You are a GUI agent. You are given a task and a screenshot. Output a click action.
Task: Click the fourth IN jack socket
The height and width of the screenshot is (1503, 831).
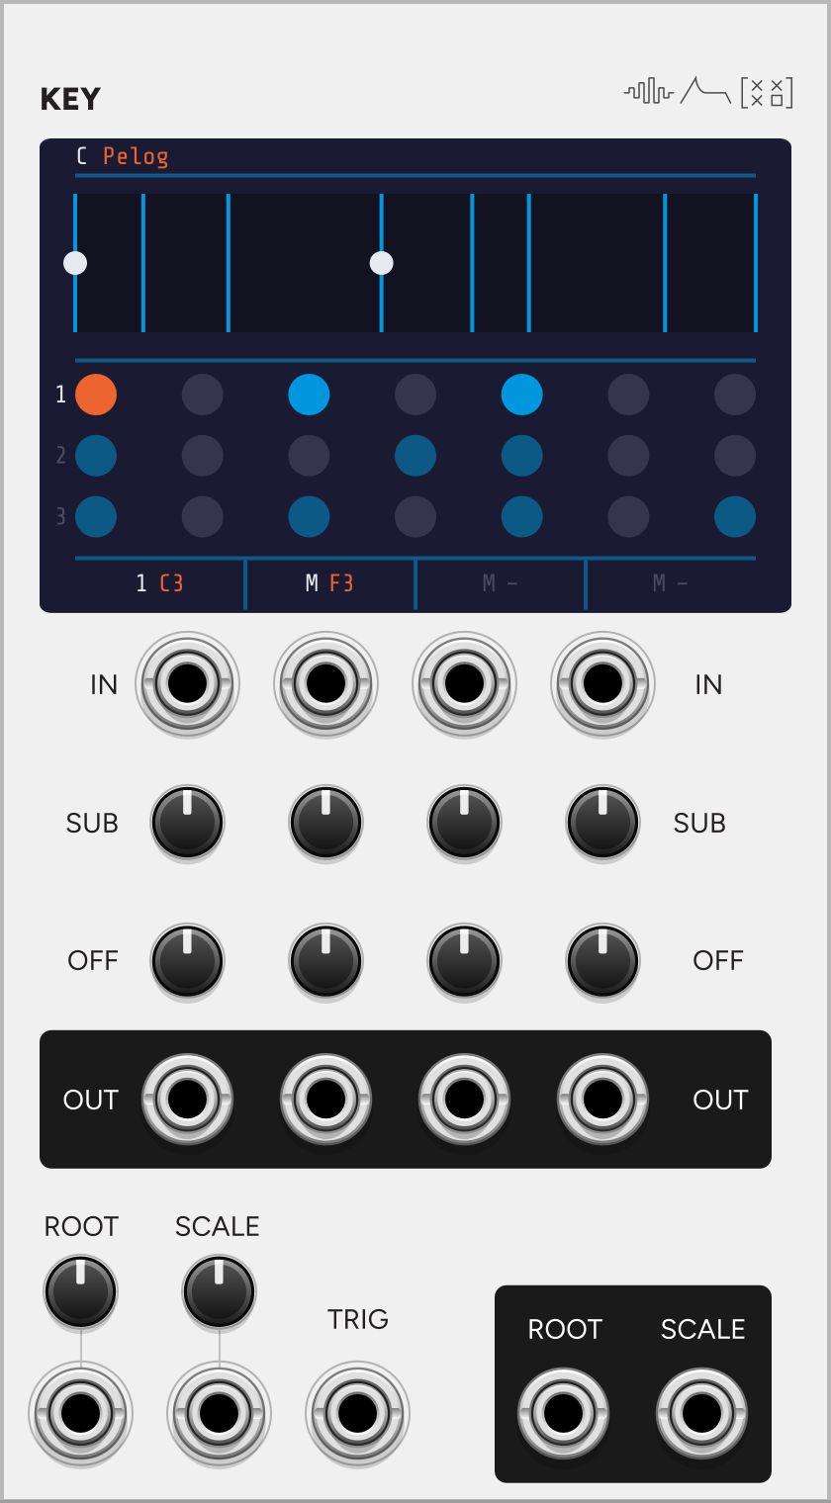coord(602,683)
